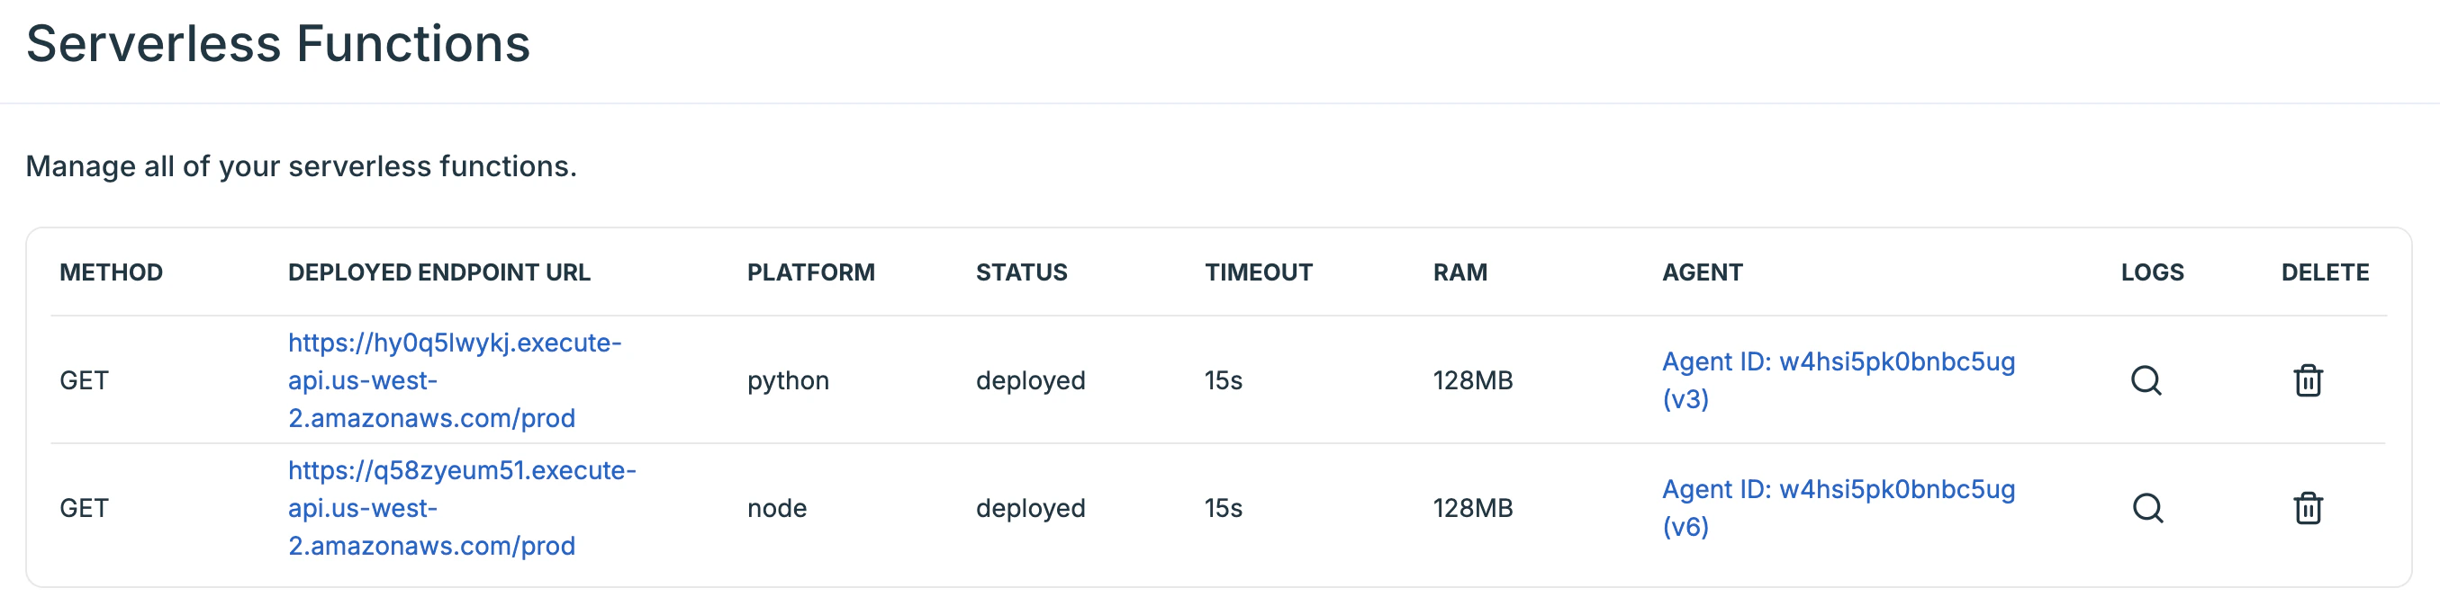Click the deployed status of the node function
This screenshot has height=615, width=2440.
1028,509
